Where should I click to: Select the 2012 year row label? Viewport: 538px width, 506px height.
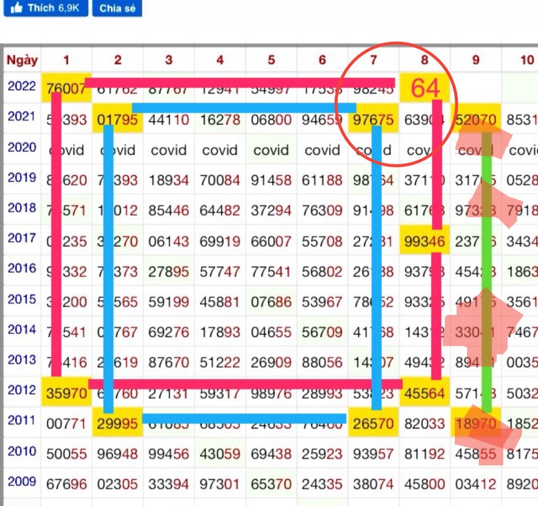[22, 390]
